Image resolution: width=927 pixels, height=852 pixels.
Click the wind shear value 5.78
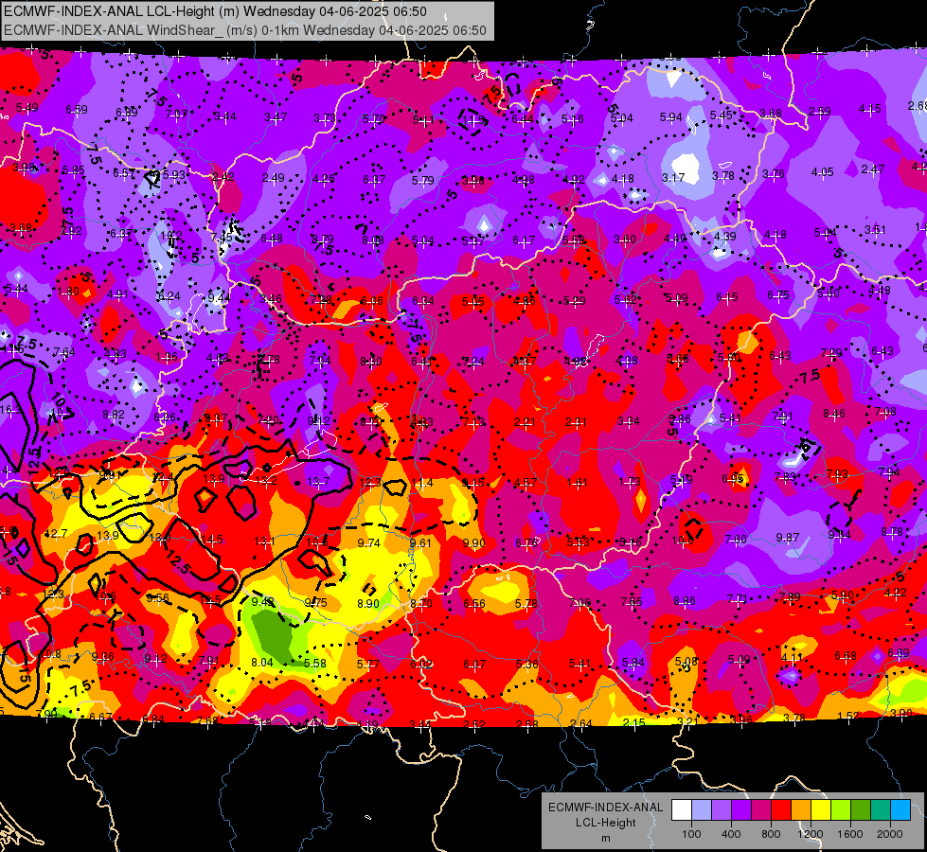526,604
